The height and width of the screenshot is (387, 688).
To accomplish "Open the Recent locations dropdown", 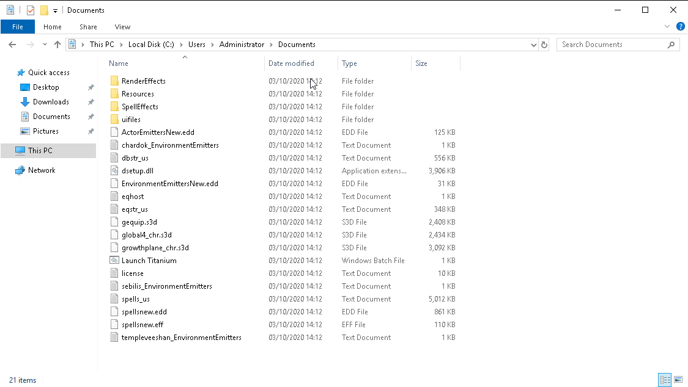I will (45, 45).
